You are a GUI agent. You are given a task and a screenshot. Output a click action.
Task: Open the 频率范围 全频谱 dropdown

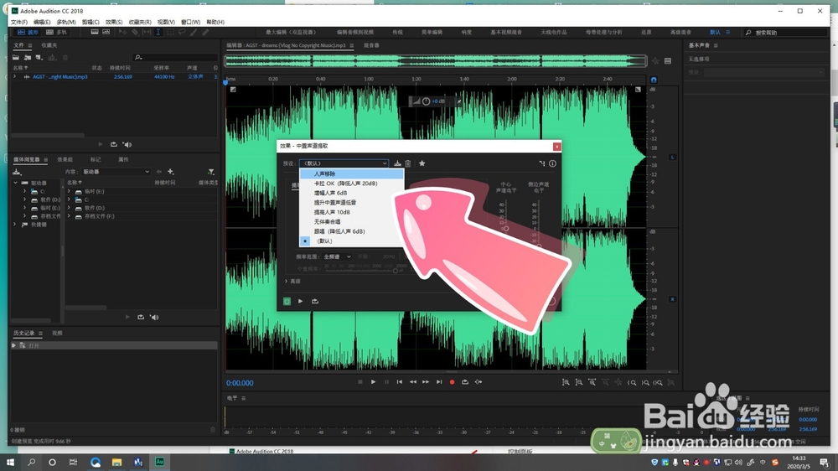point(337,257)
